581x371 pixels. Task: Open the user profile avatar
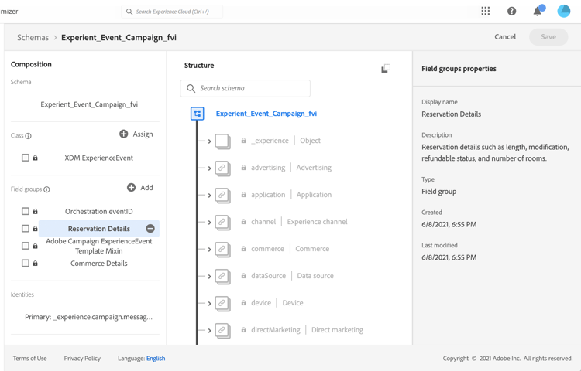(x=563, y=11)
